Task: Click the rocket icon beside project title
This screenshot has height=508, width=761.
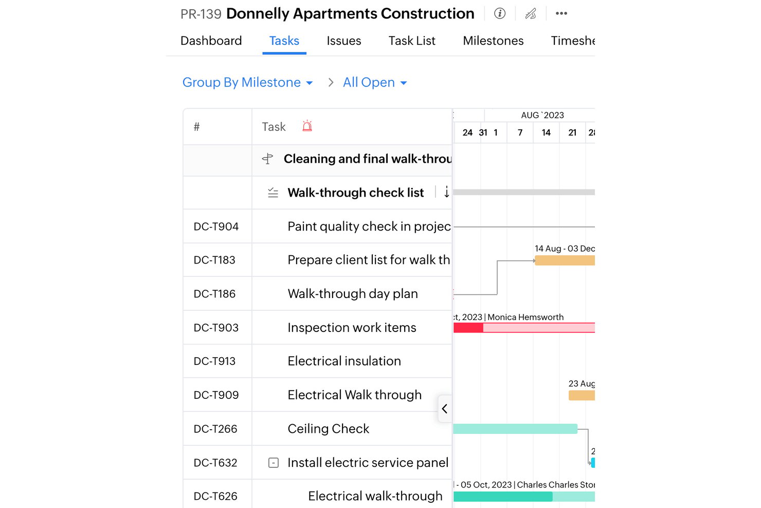Action: tap(531, 13)
